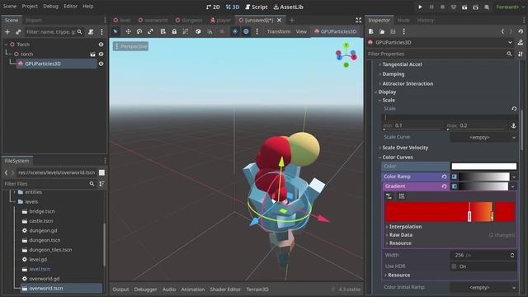This screenshot has width=528, height=297.
Task: Open torch scene in editor icon
Action: [x=92, y=54]
